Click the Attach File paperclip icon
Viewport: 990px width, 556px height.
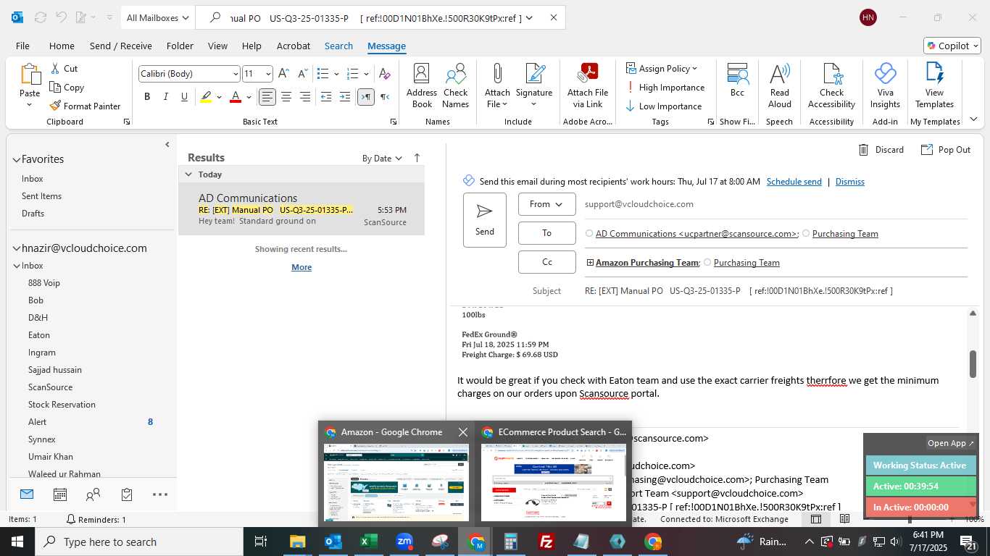(497, 74)
